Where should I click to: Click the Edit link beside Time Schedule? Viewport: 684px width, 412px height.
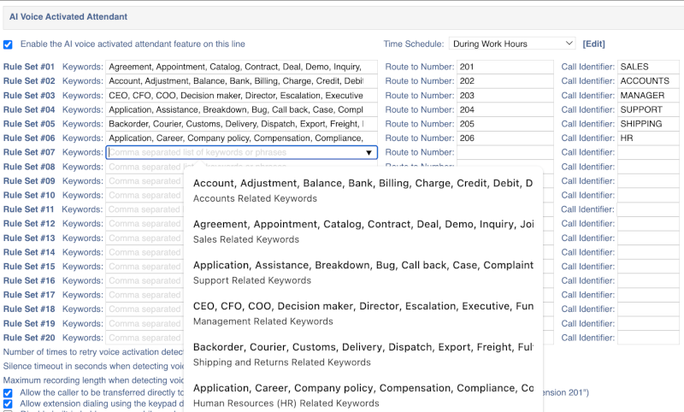point(593,44)
